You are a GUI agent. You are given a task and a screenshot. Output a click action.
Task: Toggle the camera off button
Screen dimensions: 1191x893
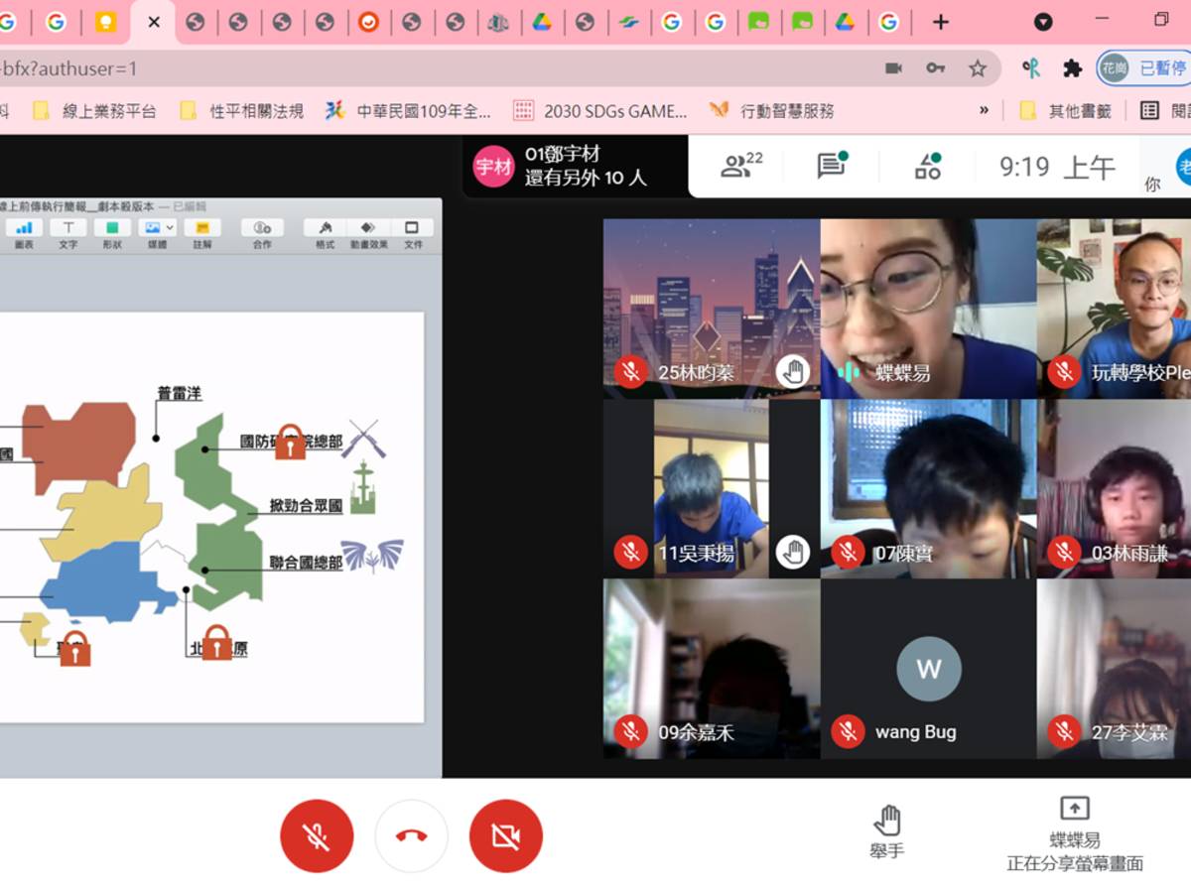(505, 836)
